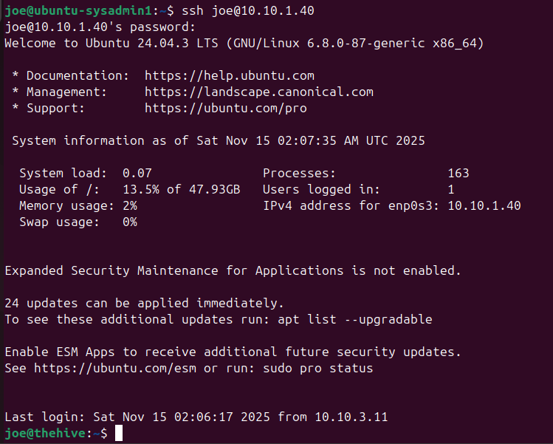Open the help.ubuntu.com documentation URL
Viewport: 553px width, 444px height.
[229, 75]
